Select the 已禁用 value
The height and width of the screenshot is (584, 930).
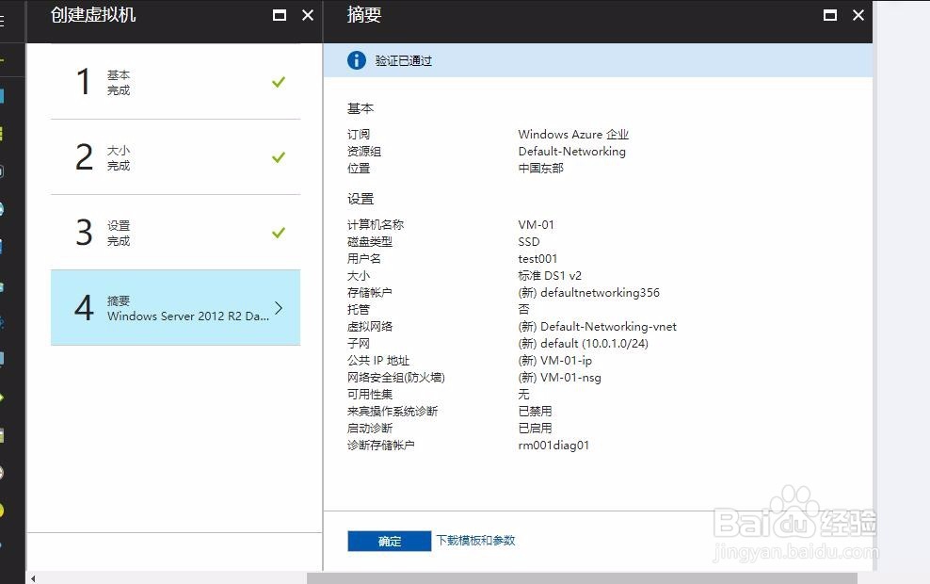pyautogui.click(x=535, y=411)
